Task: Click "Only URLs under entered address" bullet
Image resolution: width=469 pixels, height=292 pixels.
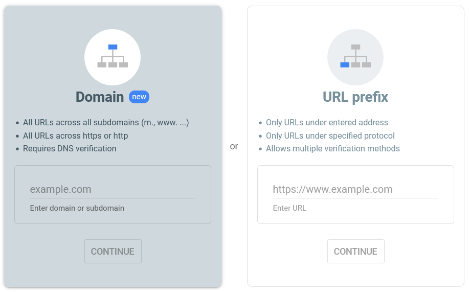Action: tap(327, 123)
